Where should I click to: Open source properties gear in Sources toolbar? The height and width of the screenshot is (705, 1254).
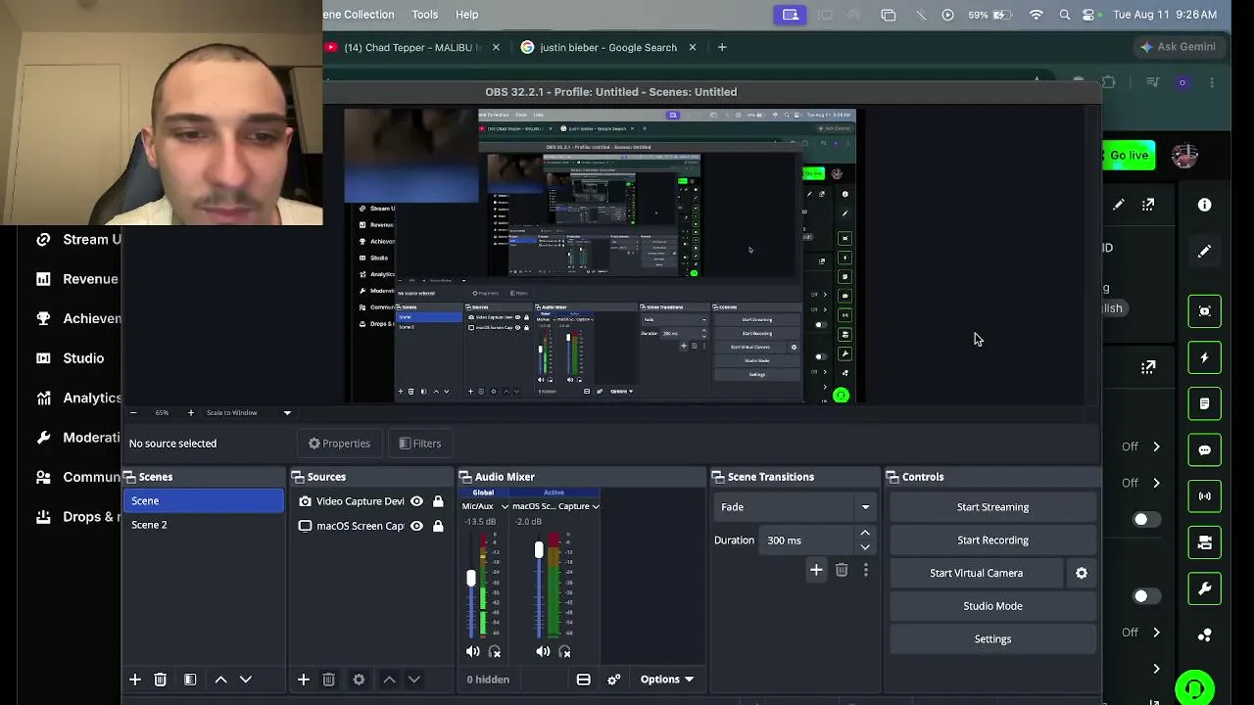pos(359,680)
